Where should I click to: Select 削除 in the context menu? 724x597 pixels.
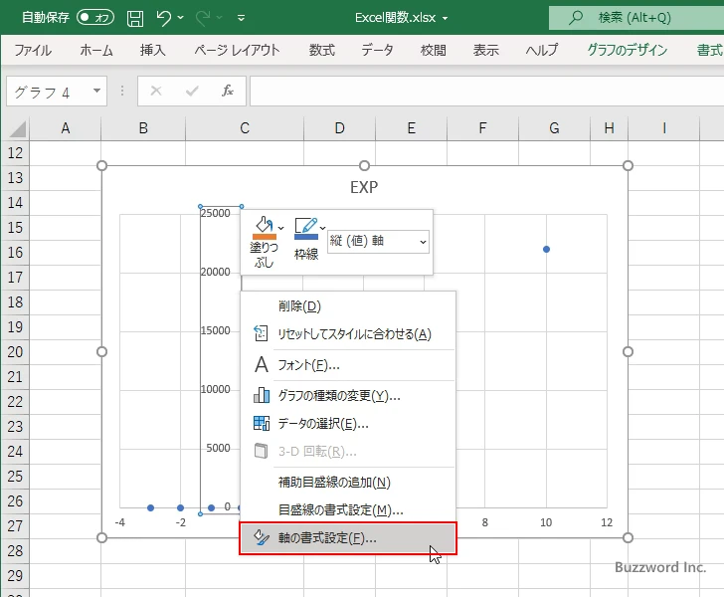299,306
